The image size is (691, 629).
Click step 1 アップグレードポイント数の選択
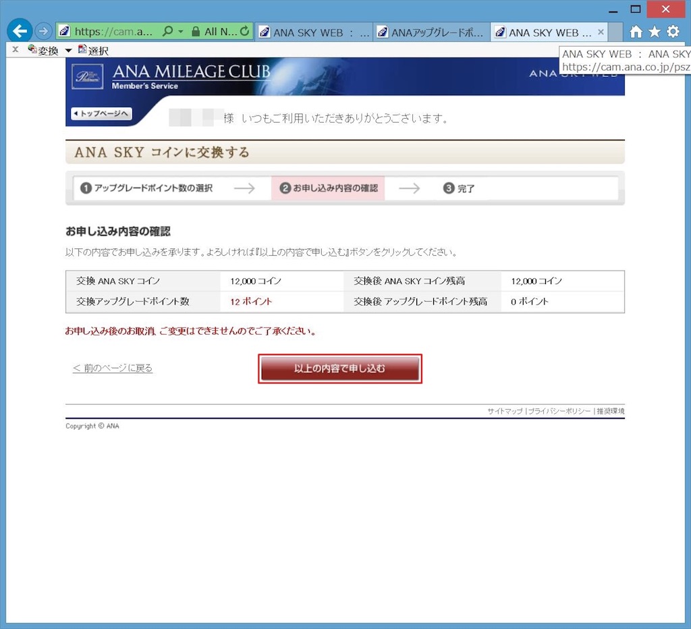[x=146, y=188]
